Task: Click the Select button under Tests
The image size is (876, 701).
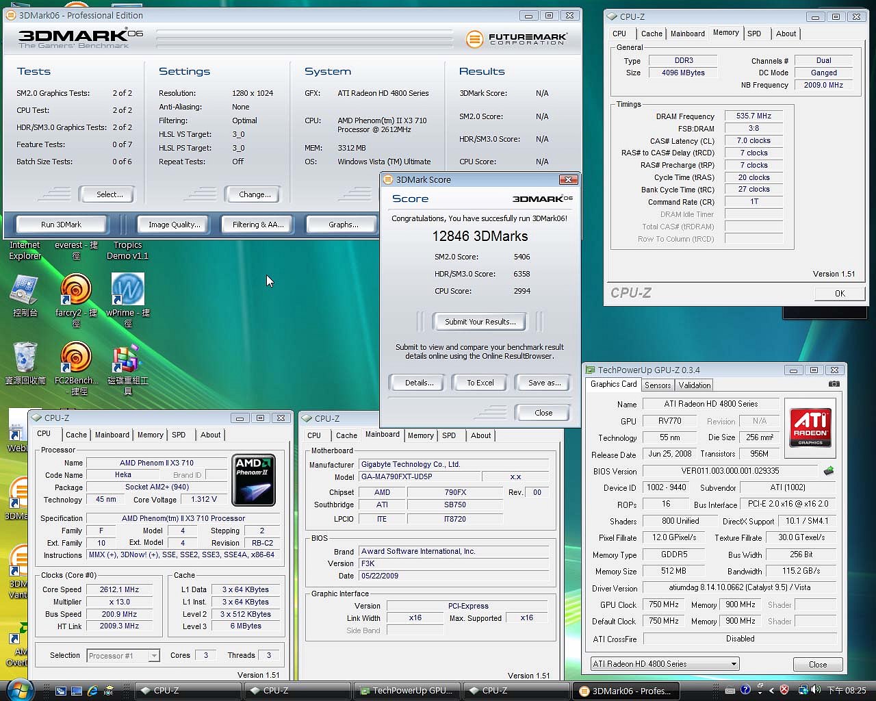Action: tap(107, 194)
